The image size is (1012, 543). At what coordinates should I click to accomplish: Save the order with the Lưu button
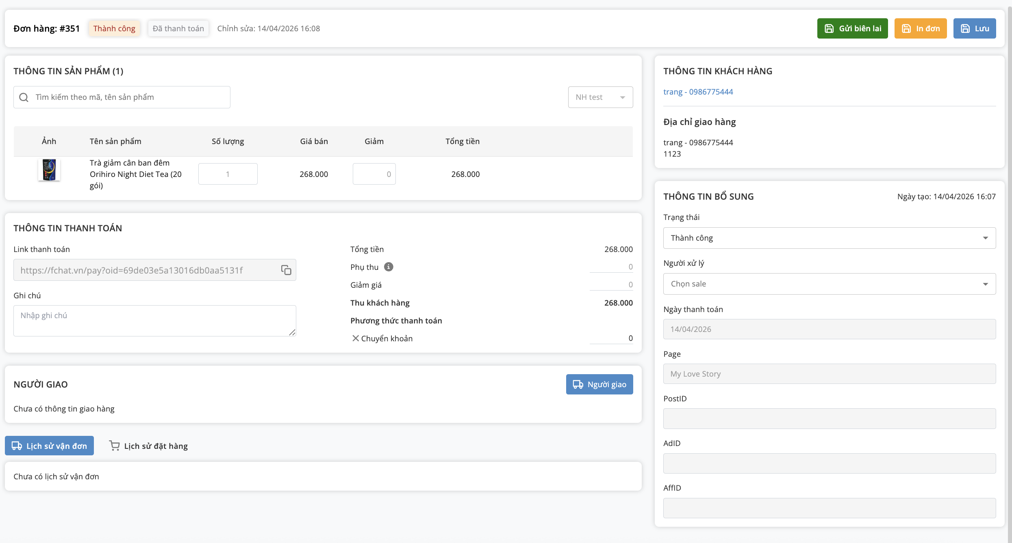click(x=974, y=28)
